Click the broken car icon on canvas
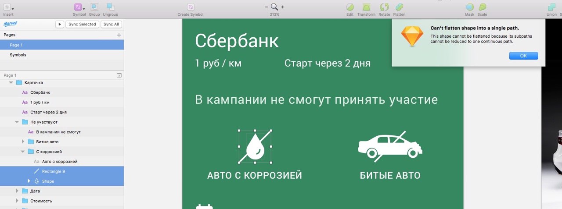 [x=390, y=146]
